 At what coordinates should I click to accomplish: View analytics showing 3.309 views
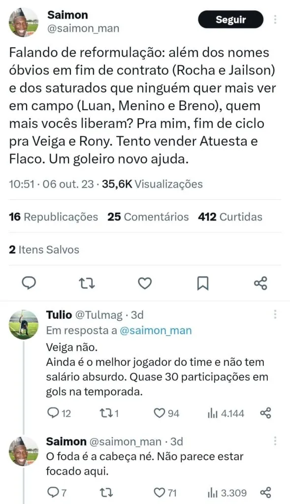227,492
